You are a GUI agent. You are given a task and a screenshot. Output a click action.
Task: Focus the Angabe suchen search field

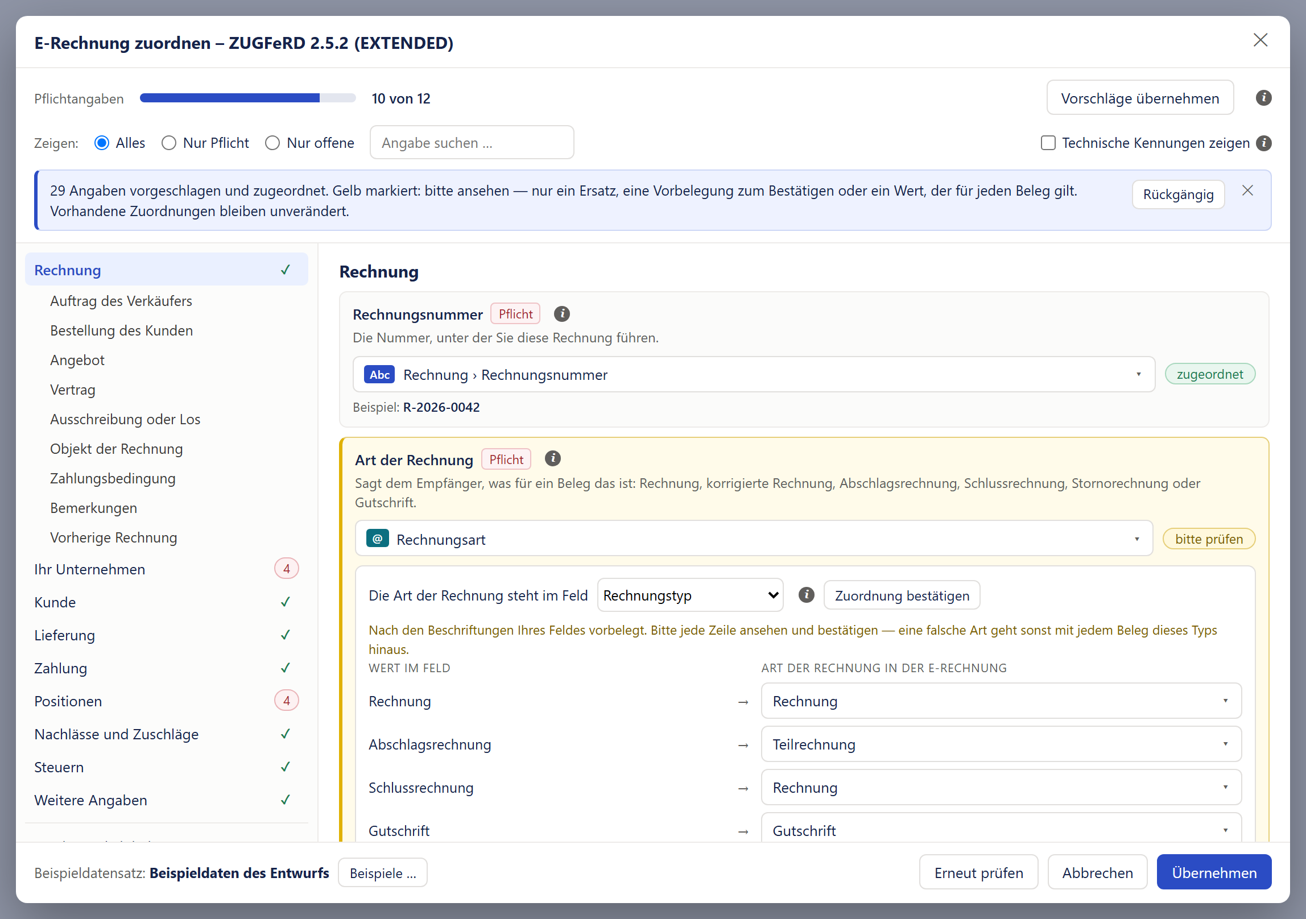[472, 142]
